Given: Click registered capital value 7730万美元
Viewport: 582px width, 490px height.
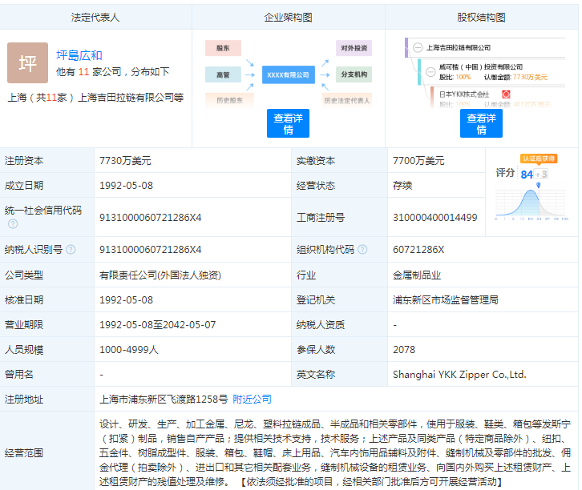Looking at the screenshot, I should [x=125, y=161].
